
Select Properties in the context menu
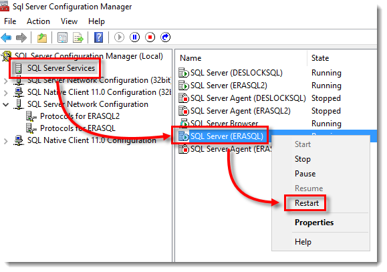pyautogui.click(x=314, y=223)
